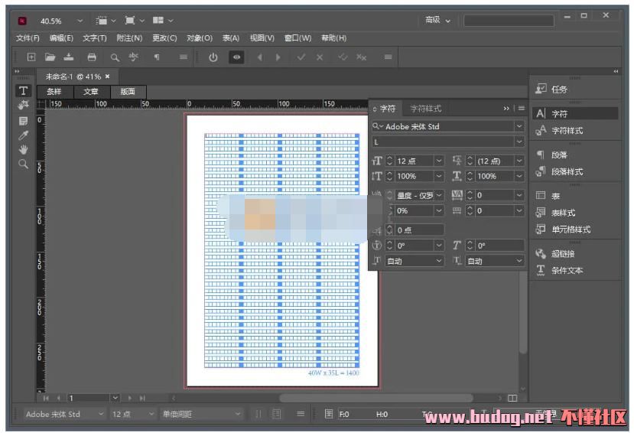The image size is (634, 433).
Task: Select the Zoom tool in the toolbox
Action: pyautogui.click(x=23, y=164)
